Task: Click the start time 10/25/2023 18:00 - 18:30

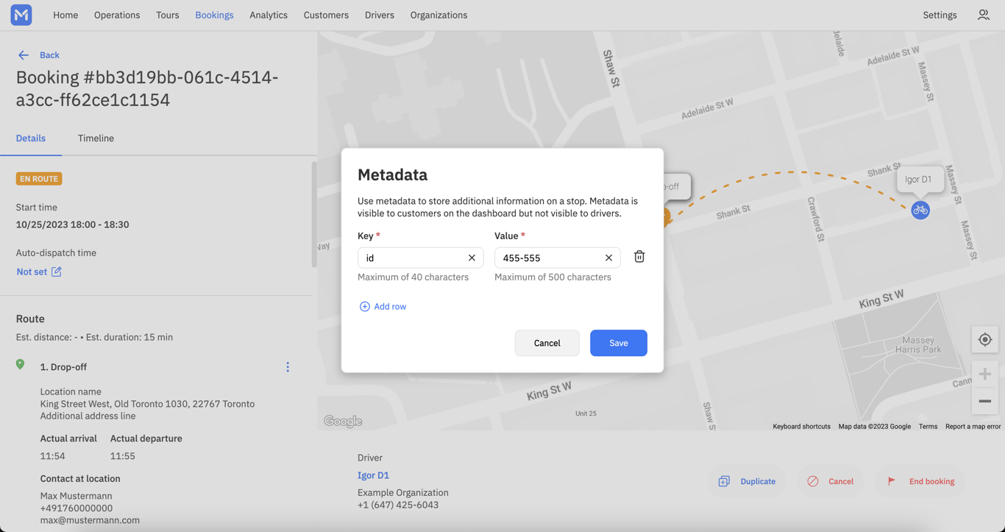Action: point(72,224)
